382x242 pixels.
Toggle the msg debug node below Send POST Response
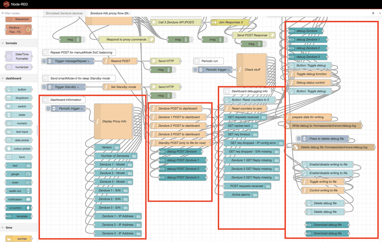[265, 44]
